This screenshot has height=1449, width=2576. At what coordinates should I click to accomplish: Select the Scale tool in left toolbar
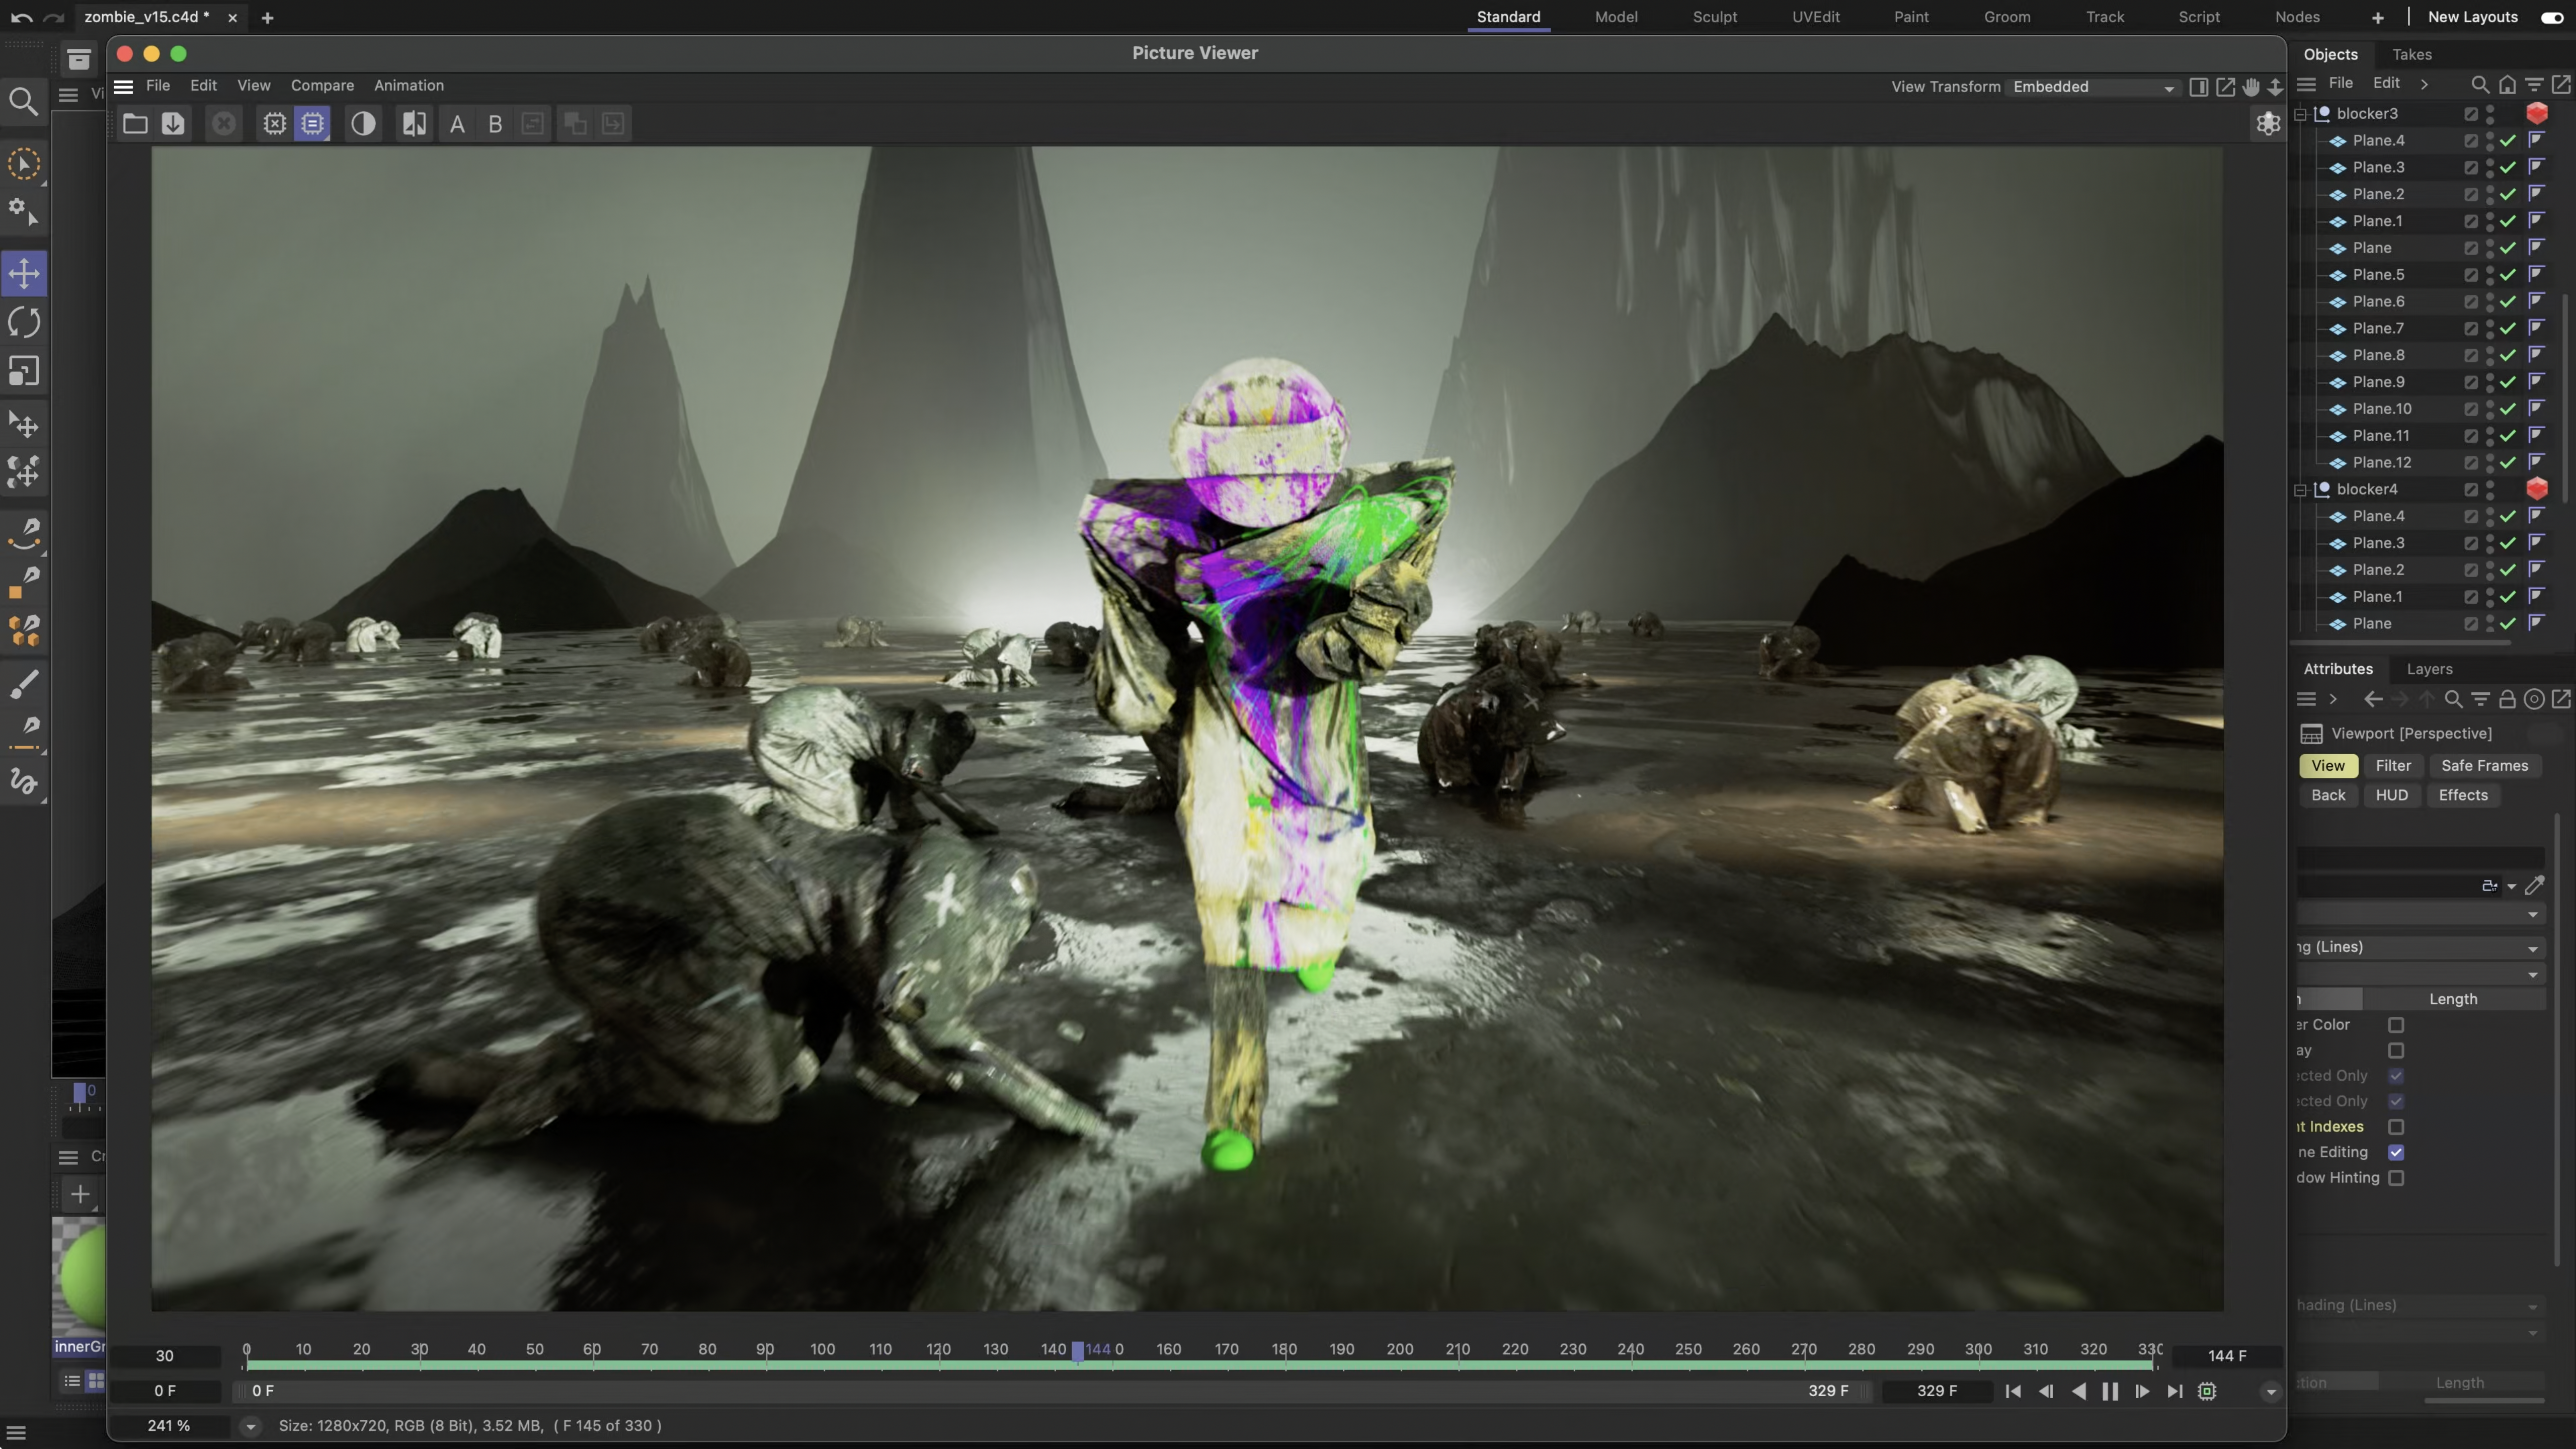tap(24, 372)
